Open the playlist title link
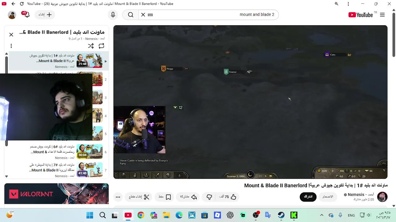Image resolution: width=396 pixels, height=222 pixels. click(62, 32)
